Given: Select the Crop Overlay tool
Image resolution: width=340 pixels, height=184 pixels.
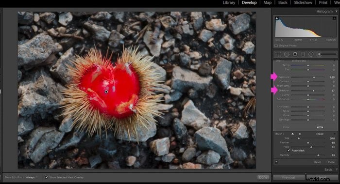Looking at the screenshot, I should coord(278,54).
